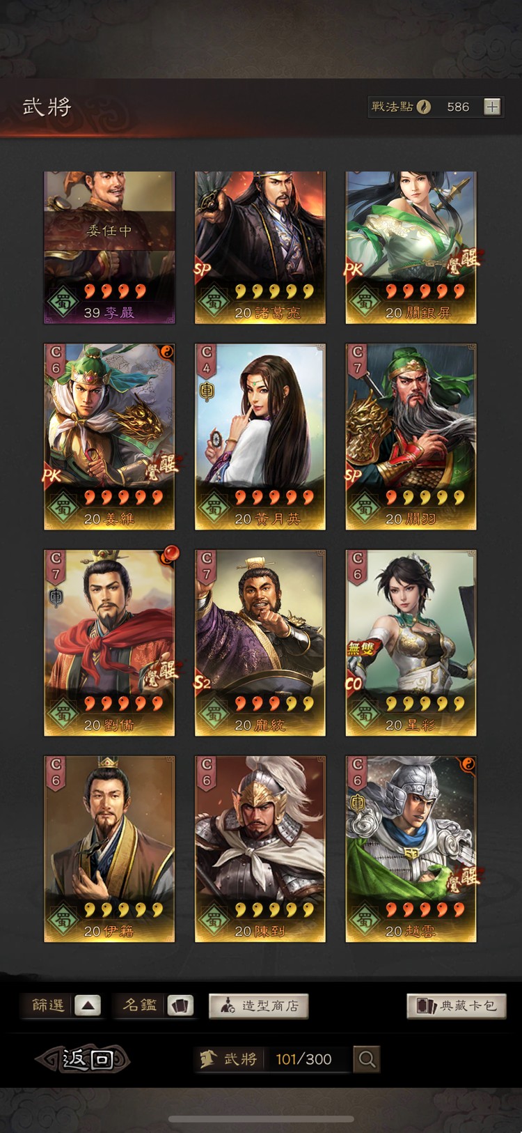Click the 戰法點 feather icon
This screenshot has width=522, height=1133.
pyautogui.click(x=424, y=107)
